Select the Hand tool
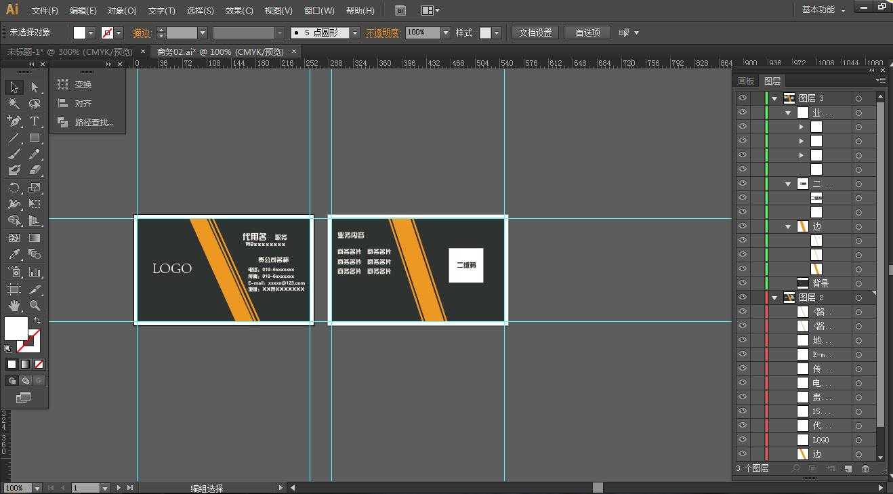This screenshot has width=893, height=494. (x=14, y=306)
